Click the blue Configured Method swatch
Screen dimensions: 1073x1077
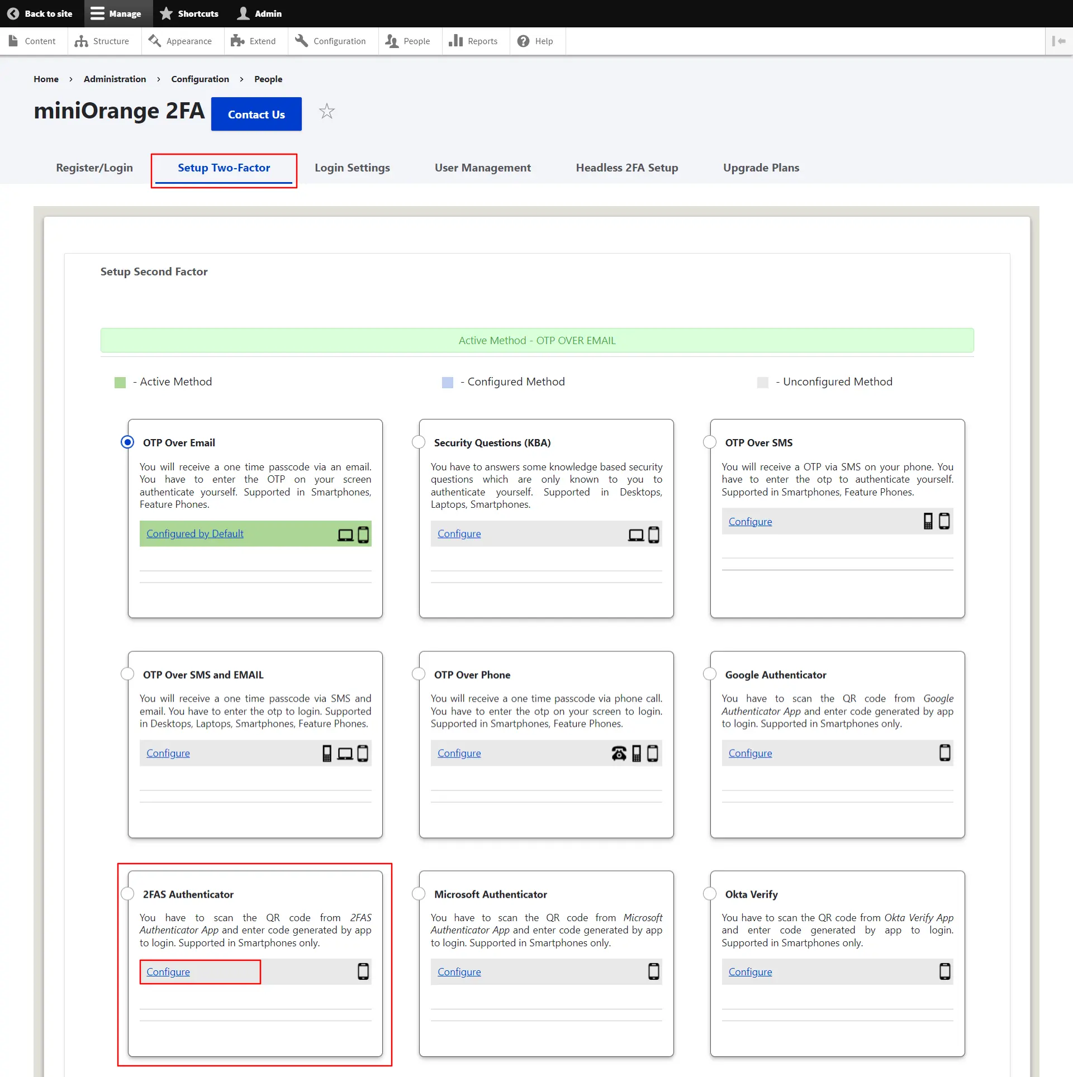point(448,382)
